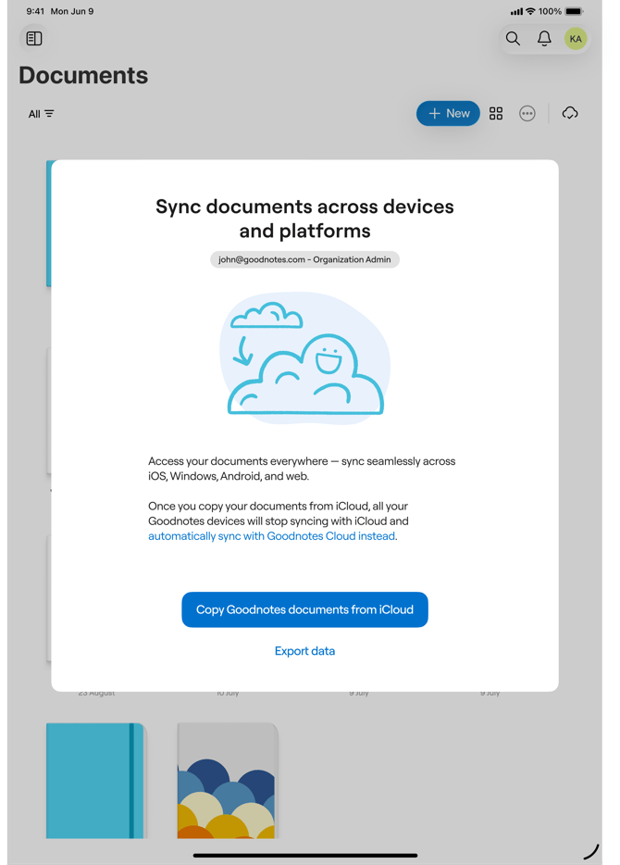This screenshot has width=620, height=865.
Task: Open the cloud sync status icon
Action: [x=570, y=114]
